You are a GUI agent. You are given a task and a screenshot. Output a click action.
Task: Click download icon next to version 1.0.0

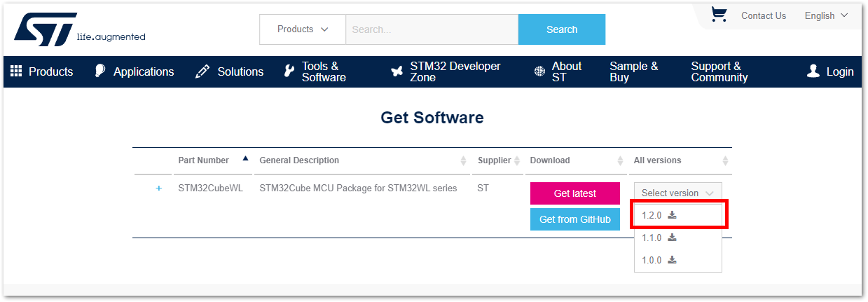[672, 260]
